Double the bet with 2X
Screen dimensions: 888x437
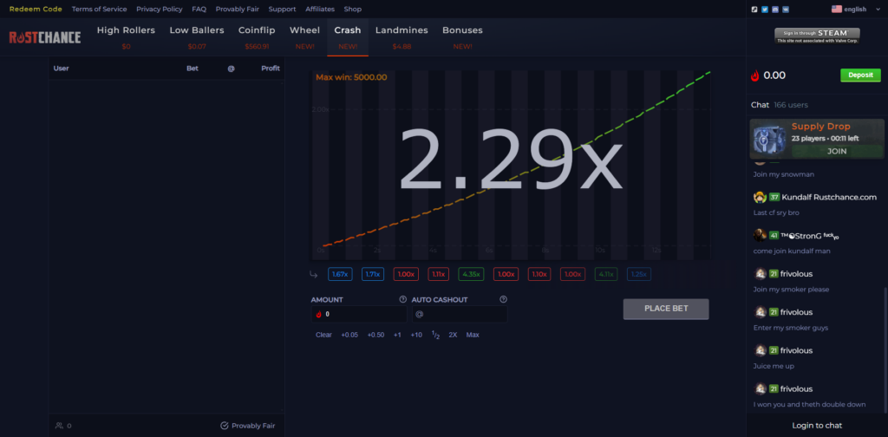click(x=453, y=335)
